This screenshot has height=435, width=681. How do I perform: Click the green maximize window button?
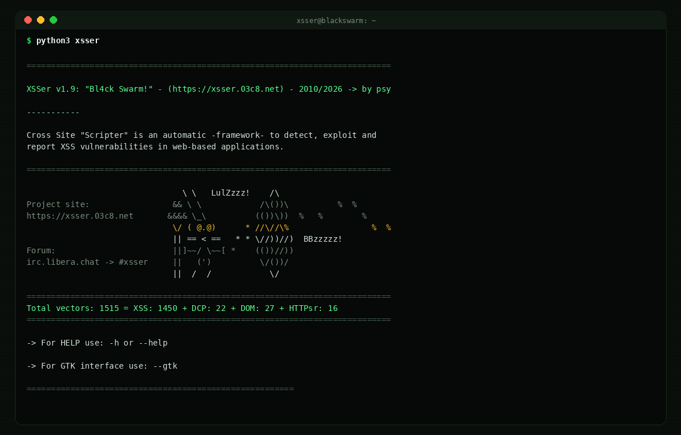pos(54,20)
